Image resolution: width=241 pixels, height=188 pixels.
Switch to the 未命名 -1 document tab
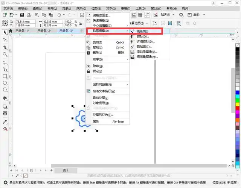(22, 30)
